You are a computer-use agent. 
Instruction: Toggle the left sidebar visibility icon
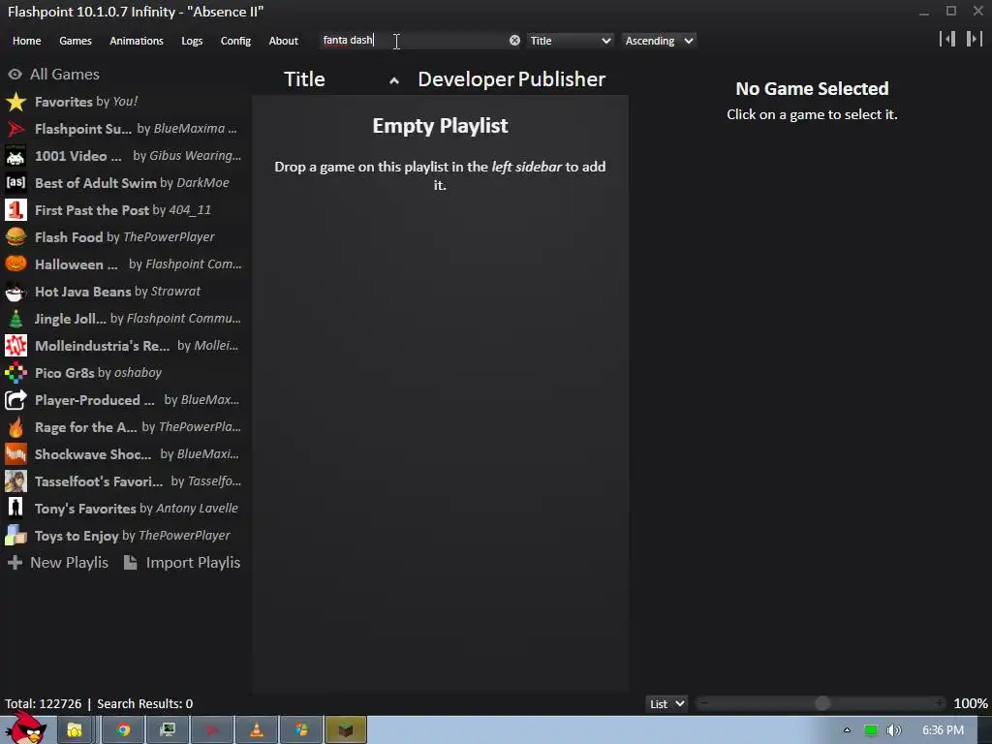tap(947, 39)
